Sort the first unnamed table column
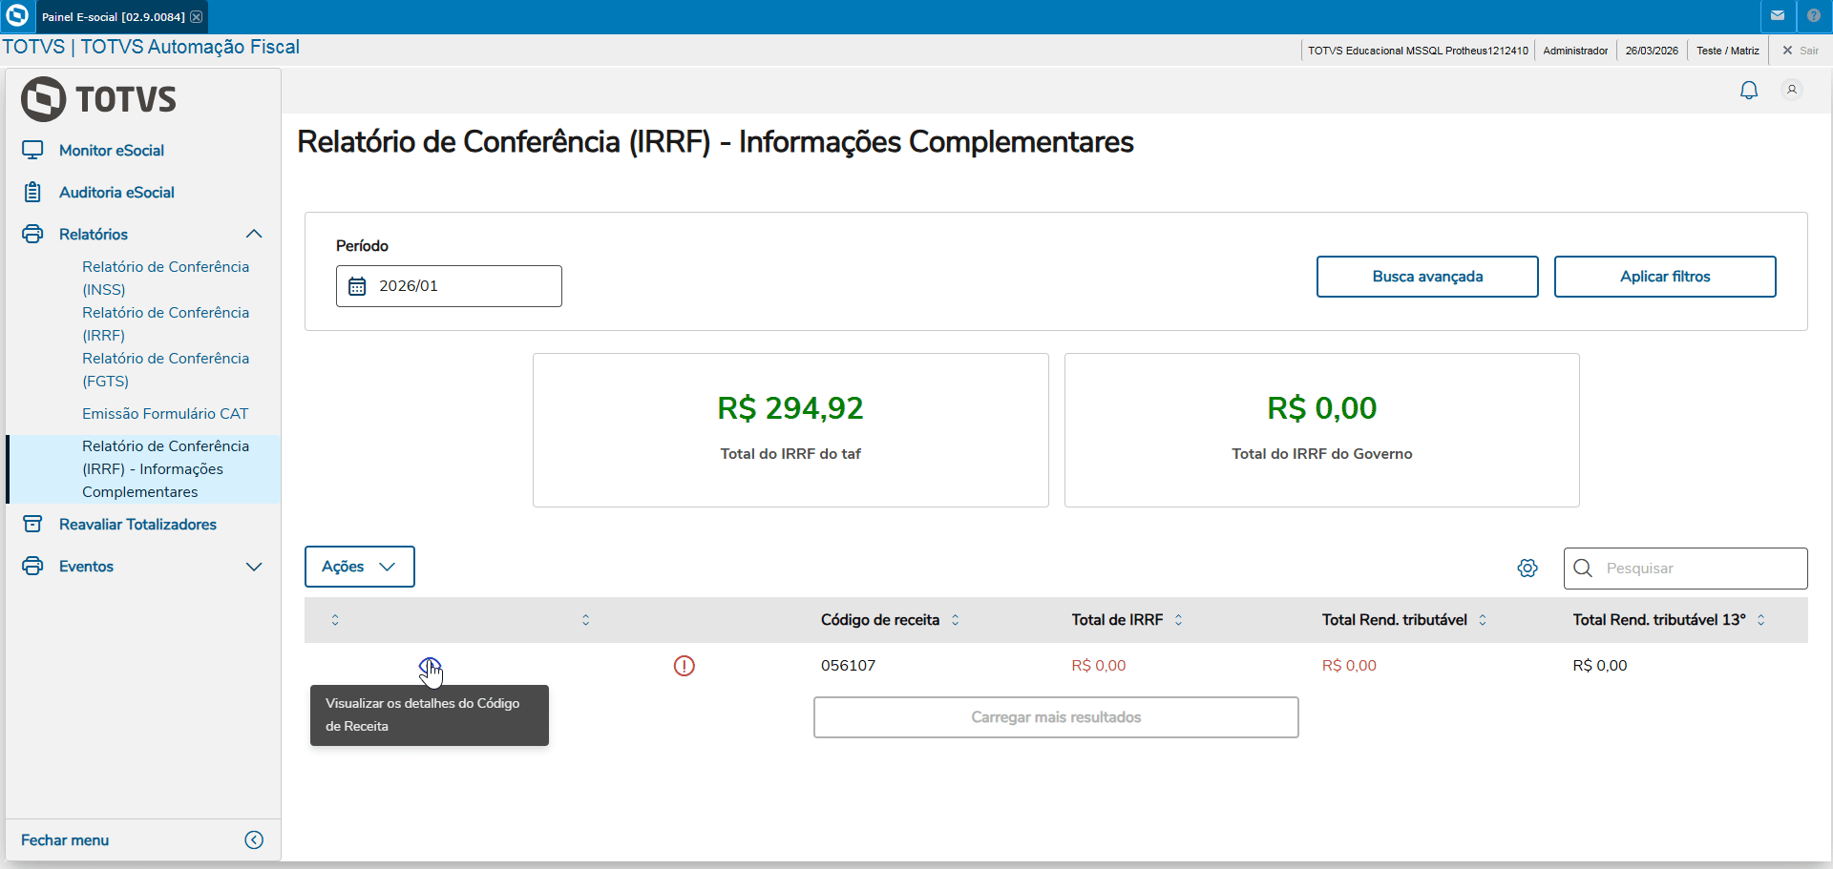Viewport: 1833px width, 869px height. click(335, 620)
